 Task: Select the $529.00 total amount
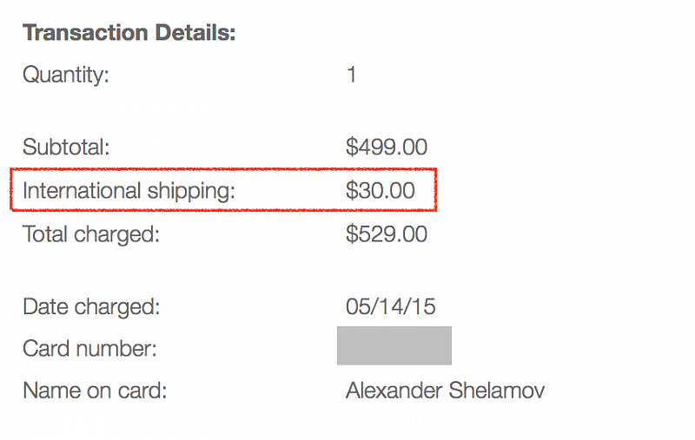[x=386, y=234]
